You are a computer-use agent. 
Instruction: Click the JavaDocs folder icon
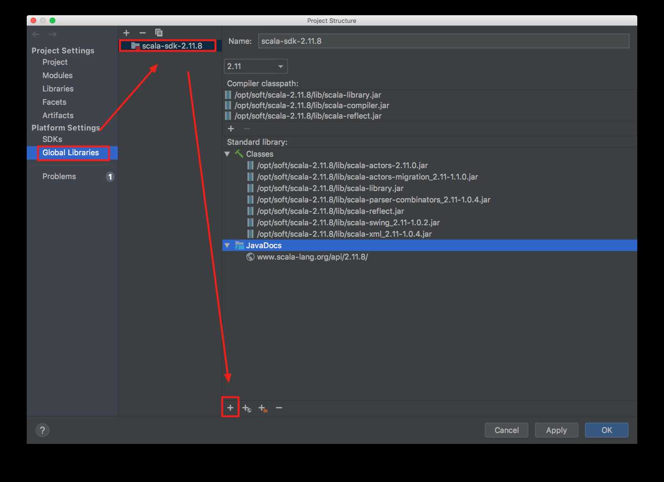(239, 245)
